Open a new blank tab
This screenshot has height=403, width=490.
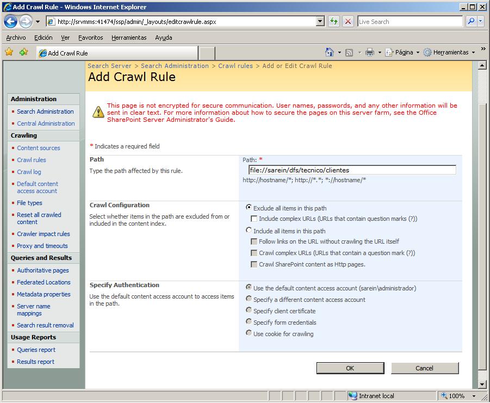(x=207, y=53)
